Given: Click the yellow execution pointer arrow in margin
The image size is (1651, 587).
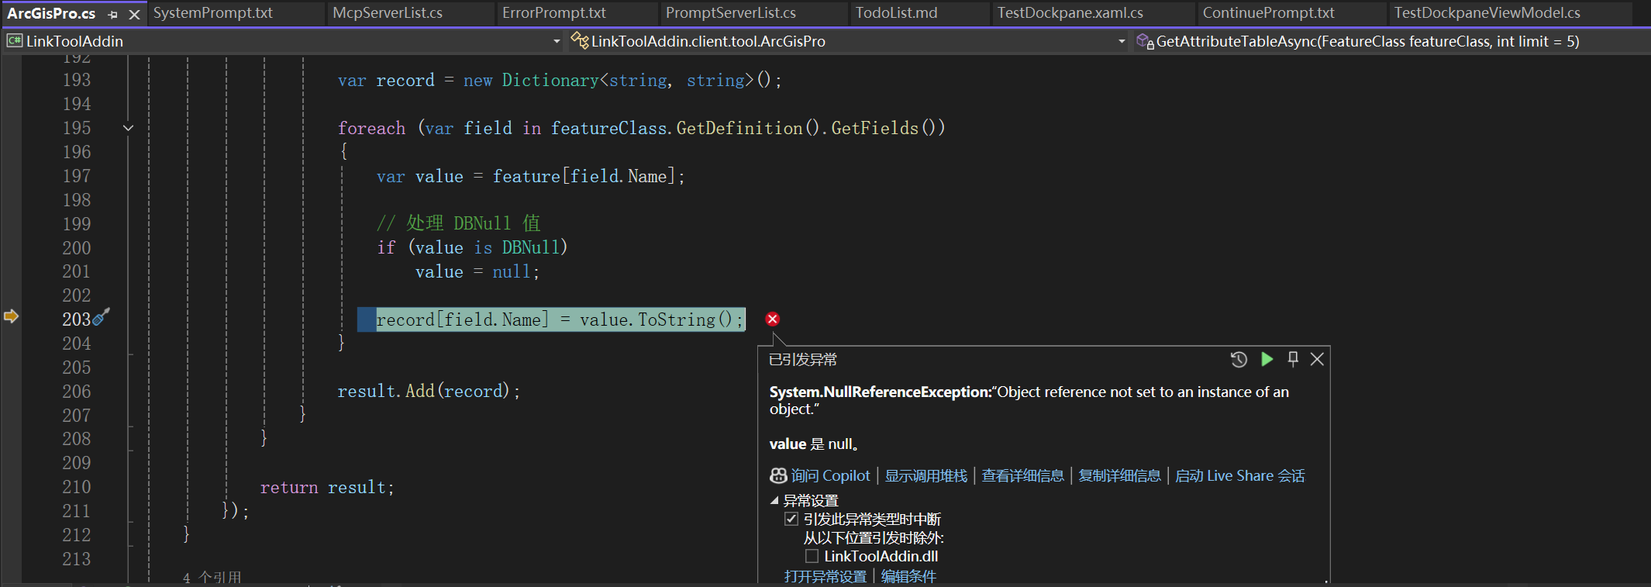Looking at the screenshot, I should [11, 316].
